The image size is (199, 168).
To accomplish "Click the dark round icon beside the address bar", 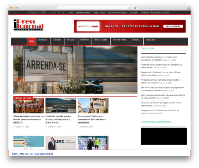I will pyautogui.click(x=135, y=8).
